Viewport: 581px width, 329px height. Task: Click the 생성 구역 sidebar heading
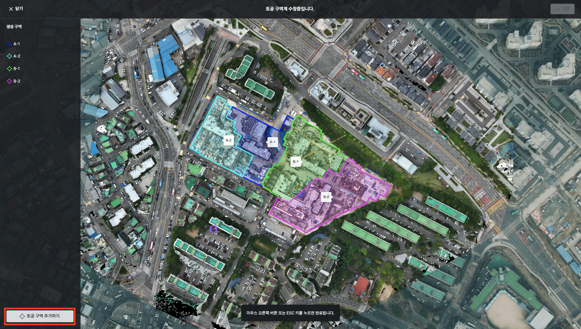pos(14,27)
